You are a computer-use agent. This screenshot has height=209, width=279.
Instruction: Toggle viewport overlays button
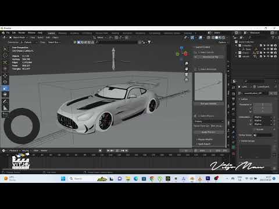click(x=201, y=38)
